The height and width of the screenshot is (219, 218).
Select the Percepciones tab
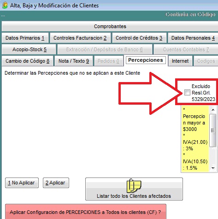pos(146,60)
